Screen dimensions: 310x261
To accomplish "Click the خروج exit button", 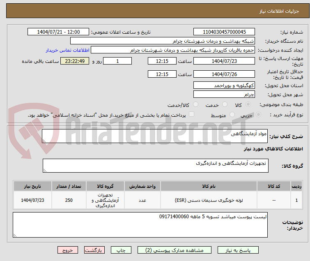I will (68, 250).
